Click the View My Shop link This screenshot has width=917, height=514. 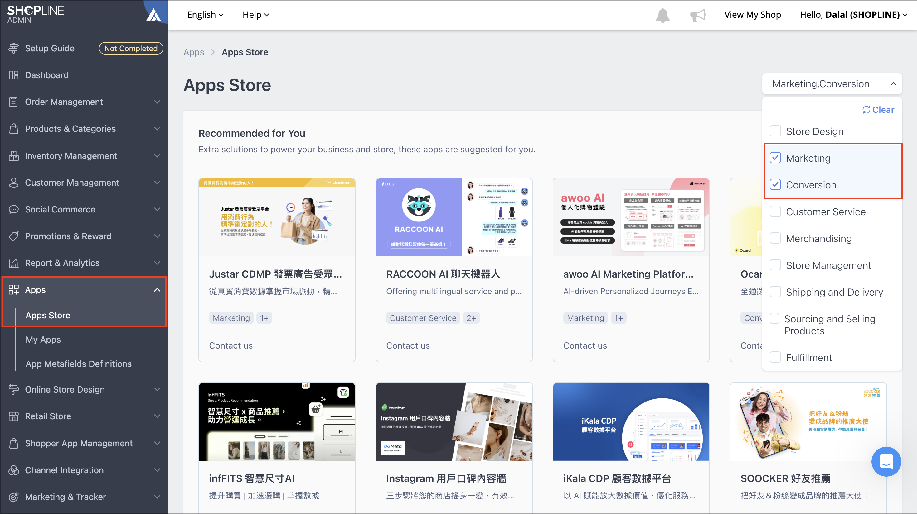(x=752, y=15)
